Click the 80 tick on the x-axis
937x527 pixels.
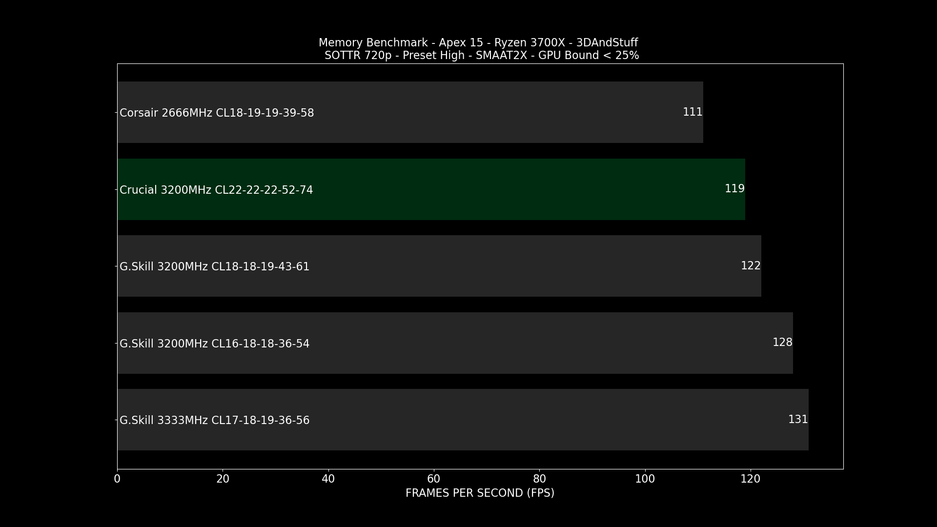539,479
